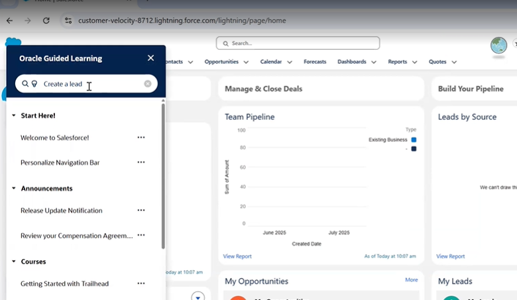Viewport: 517px width, 300px height.
Task: Open View Report under Team Pipeline
Action: [x=237, y=256]
